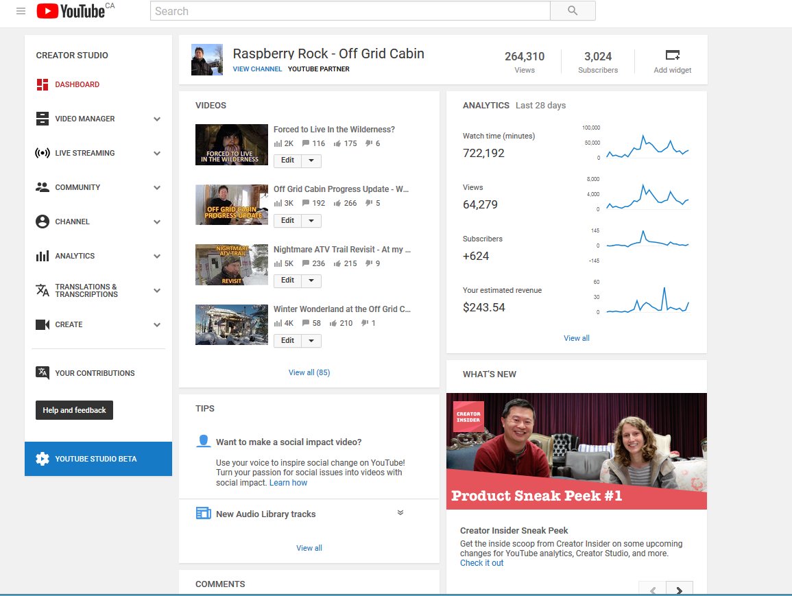Go to previous What's New item
This screenshot has height=596, width=792.
click(x=653, y=589)
